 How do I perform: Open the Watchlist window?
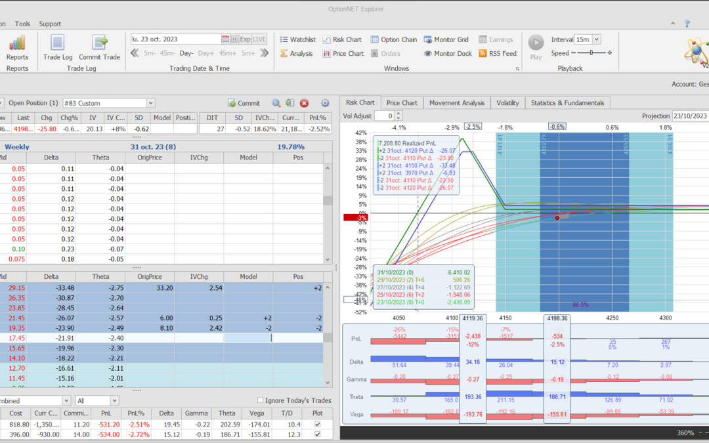(297, 39)
